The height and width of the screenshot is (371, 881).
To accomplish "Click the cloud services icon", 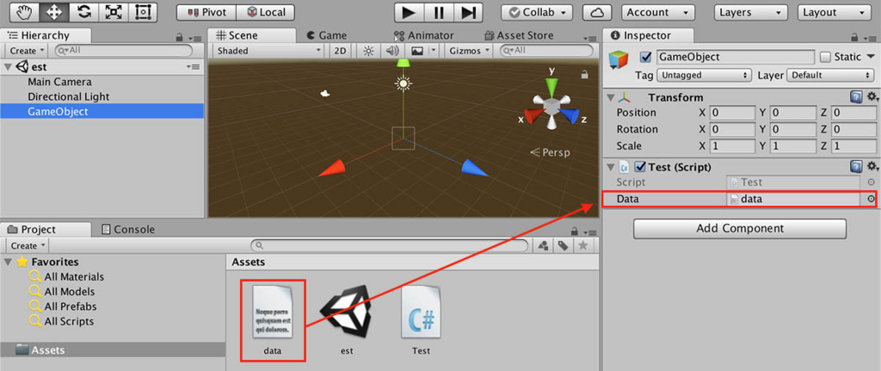I will [597, 12].
